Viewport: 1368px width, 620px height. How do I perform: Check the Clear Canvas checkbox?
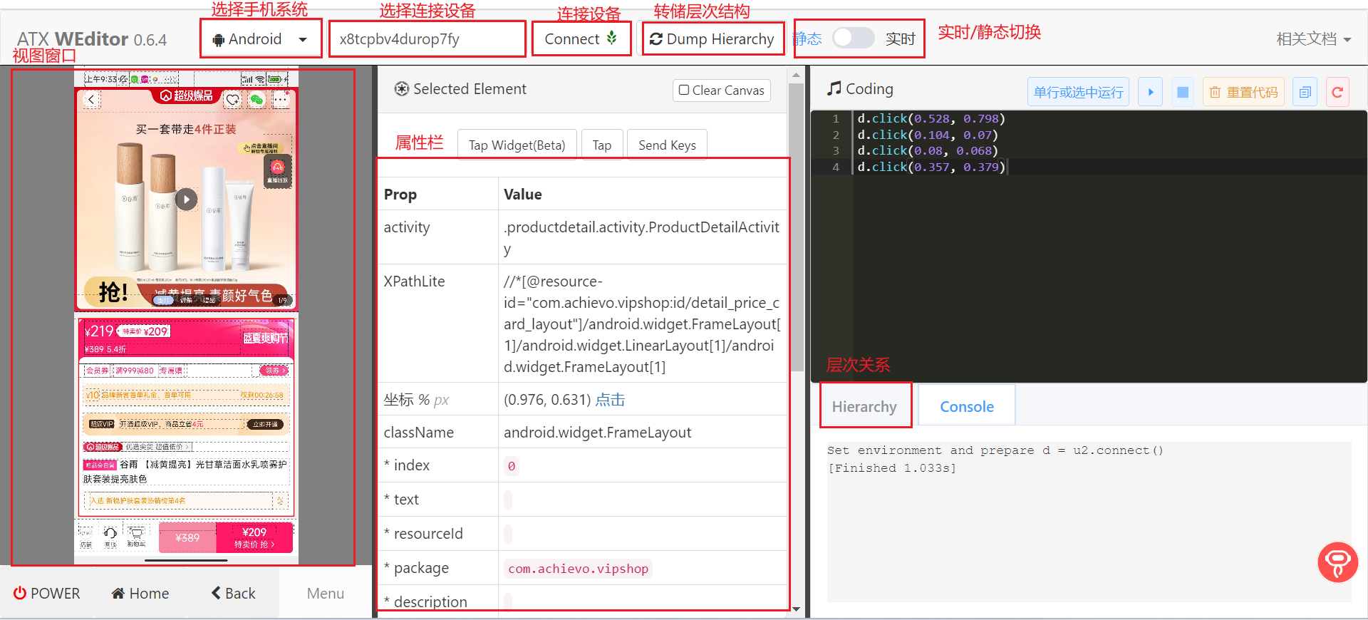tap(684, 91)
